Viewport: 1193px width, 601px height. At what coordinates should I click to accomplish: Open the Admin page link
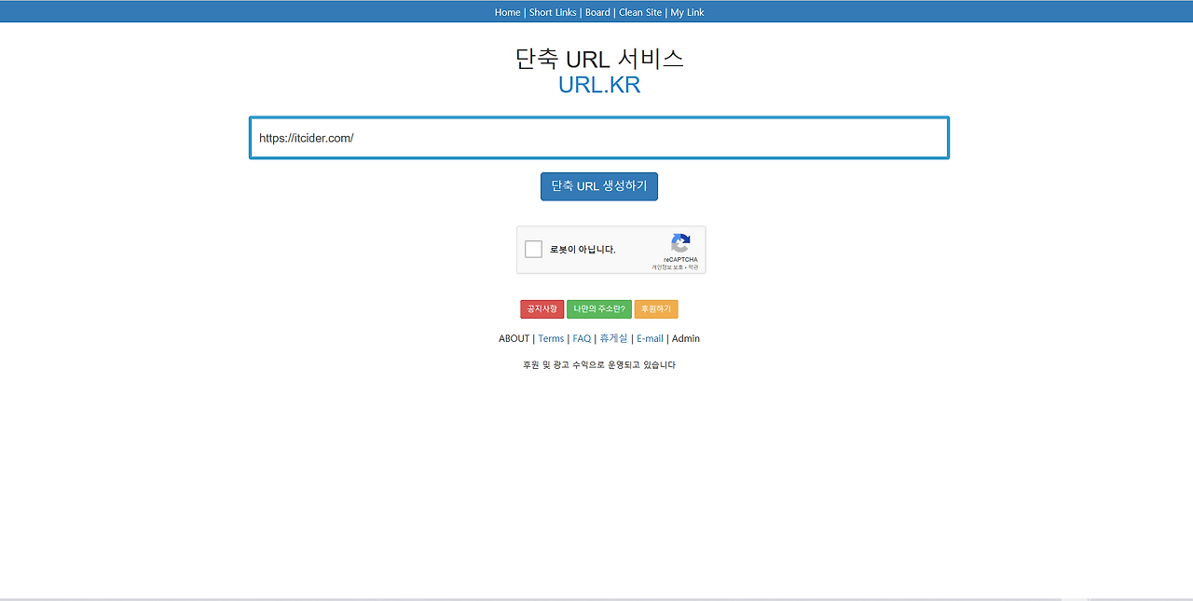tap(685, 338)
